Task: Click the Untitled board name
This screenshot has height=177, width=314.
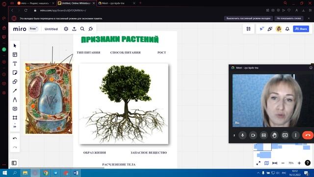Action: (x=51, y=29)
